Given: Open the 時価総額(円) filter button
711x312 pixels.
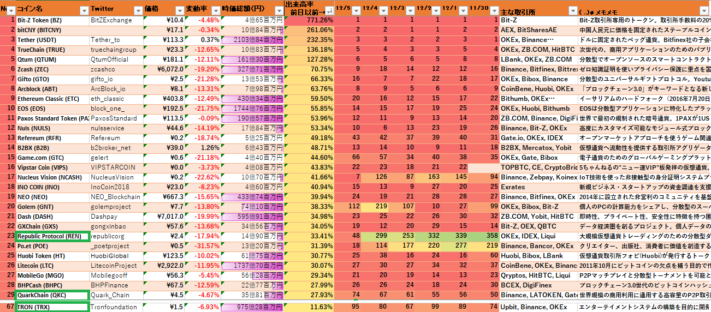Looking at the screenshot, I should (x=279, y=10).
